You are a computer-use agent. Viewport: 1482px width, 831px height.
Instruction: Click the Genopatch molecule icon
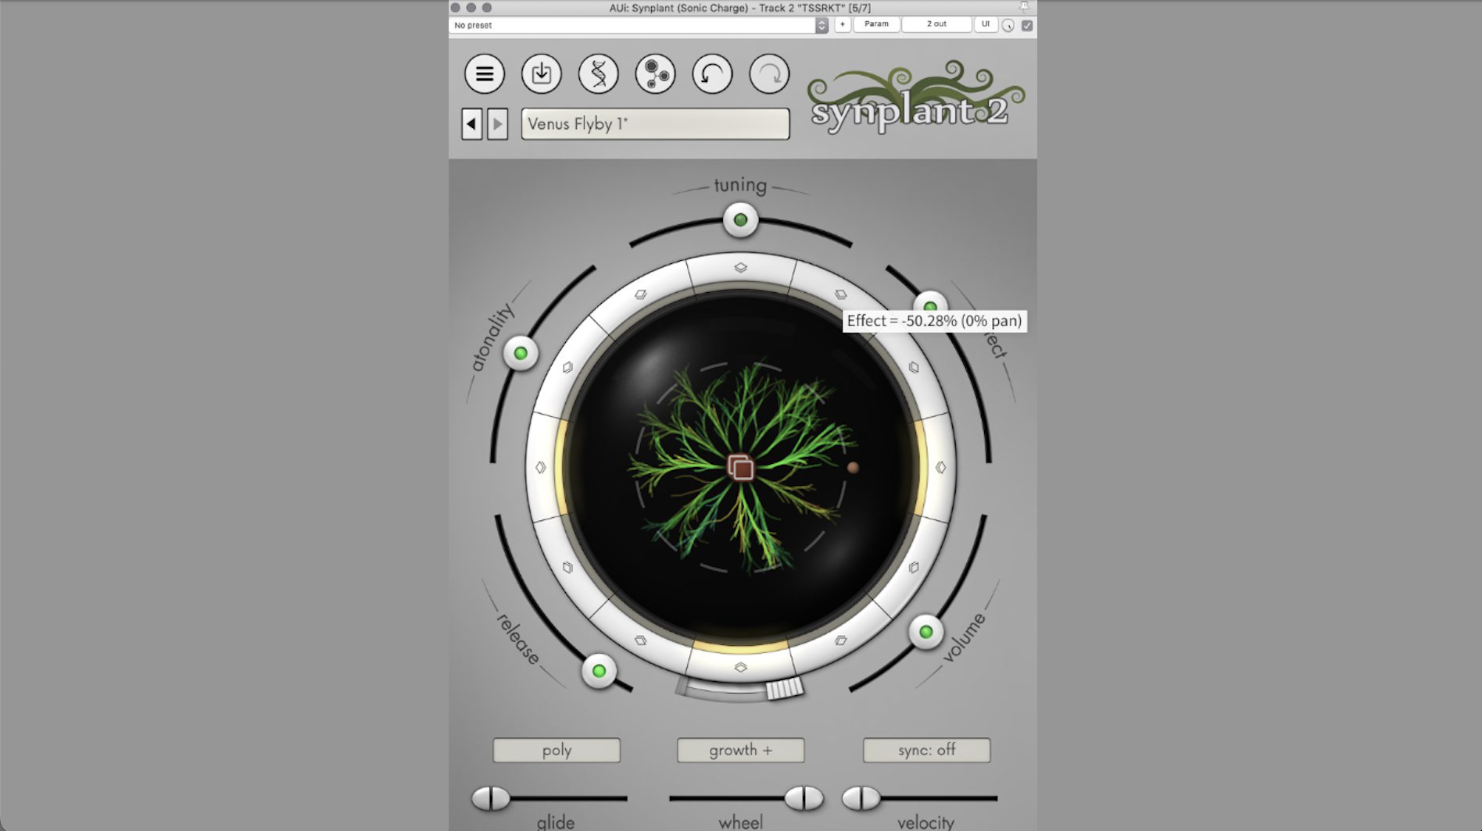656,74
